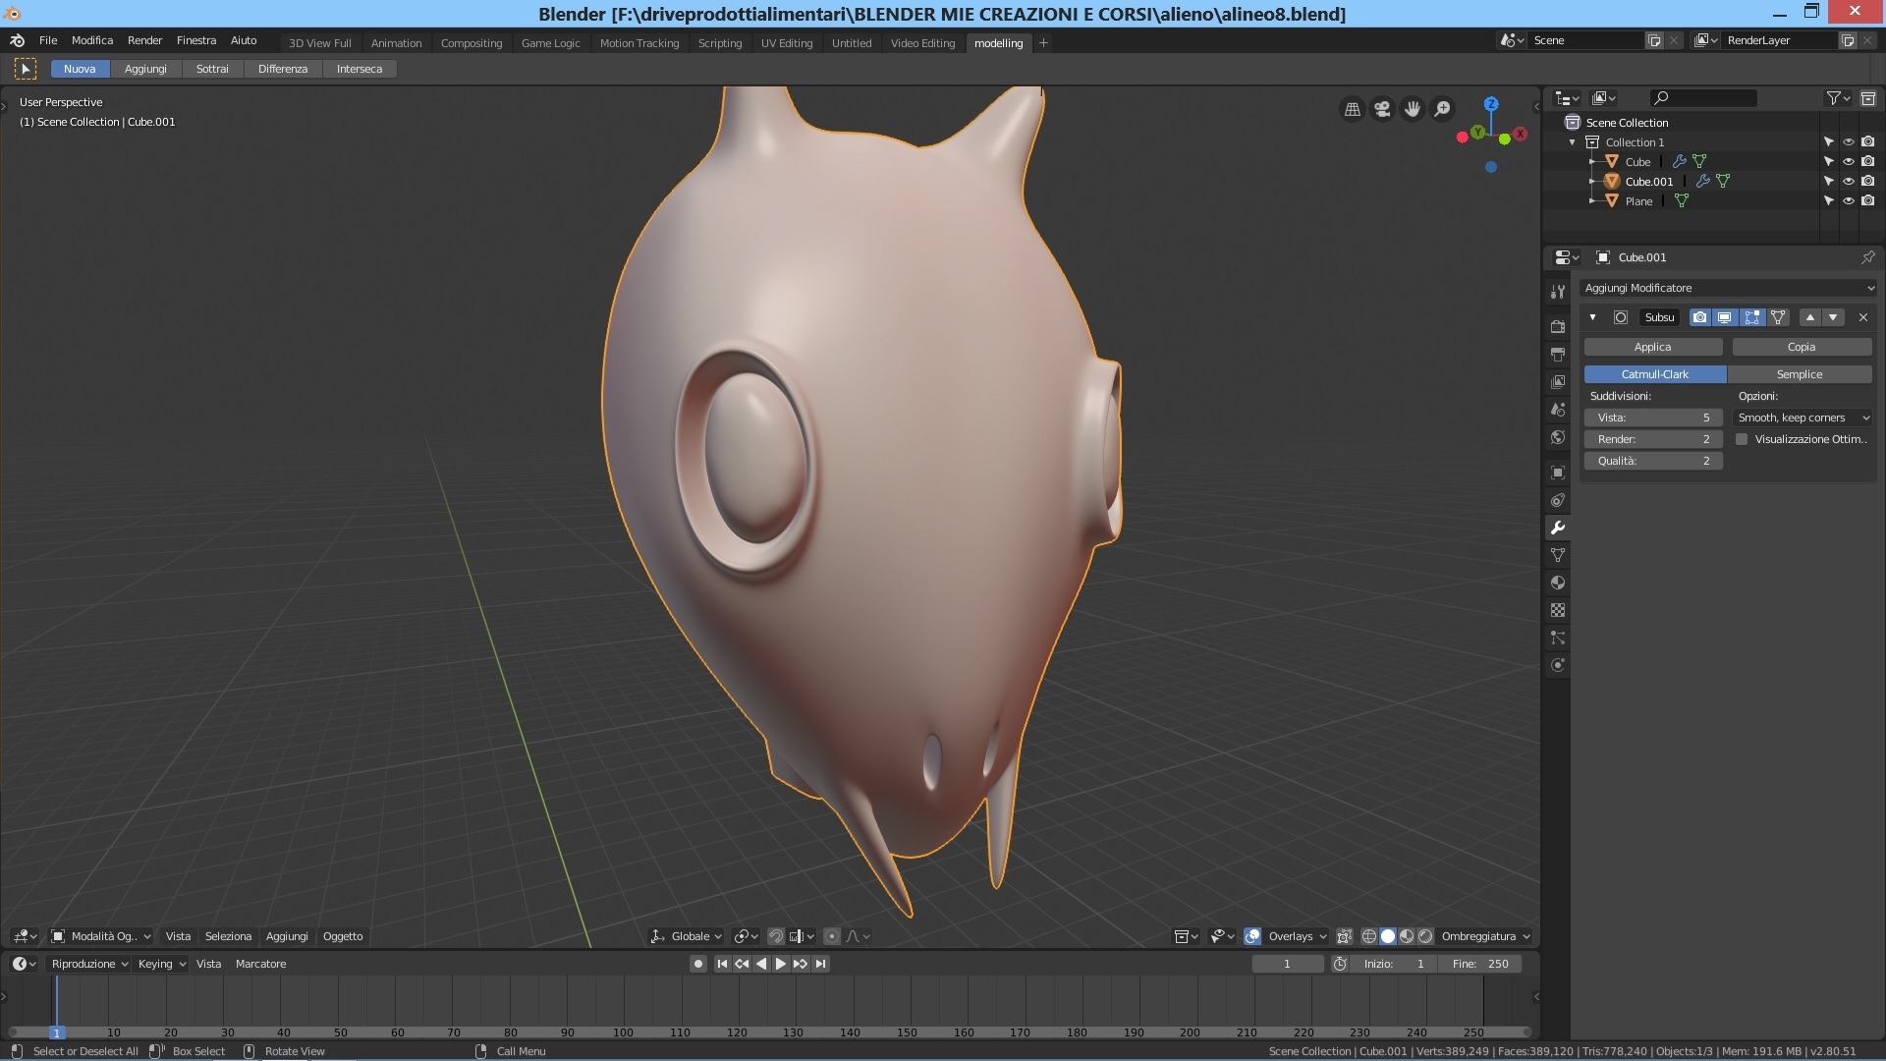
Task: Choose Interseca selection mode
Action: (x=360, y=69)
